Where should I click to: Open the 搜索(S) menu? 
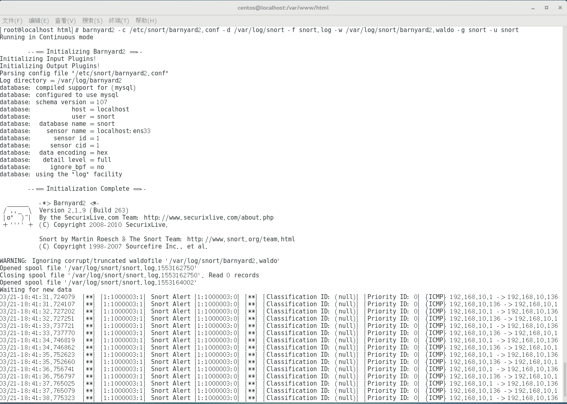(92, 20)
